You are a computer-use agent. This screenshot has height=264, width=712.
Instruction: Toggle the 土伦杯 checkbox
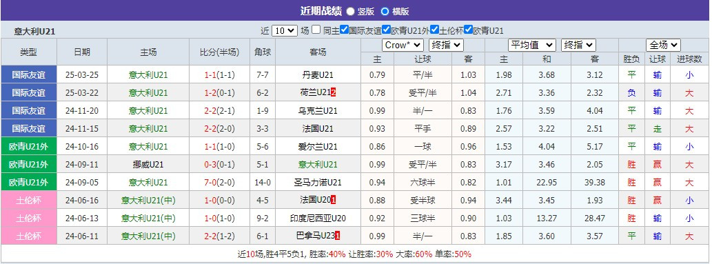coord(434,30)
